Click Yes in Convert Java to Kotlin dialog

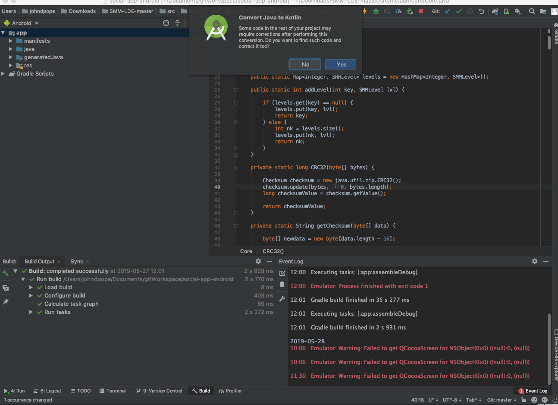point(341,64)
